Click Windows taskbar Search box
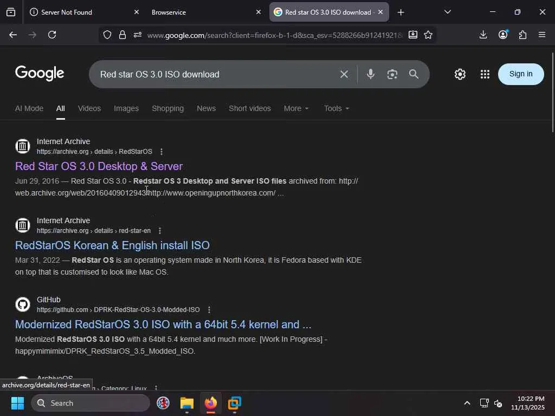Screen dimensions: 555x416 91,403
